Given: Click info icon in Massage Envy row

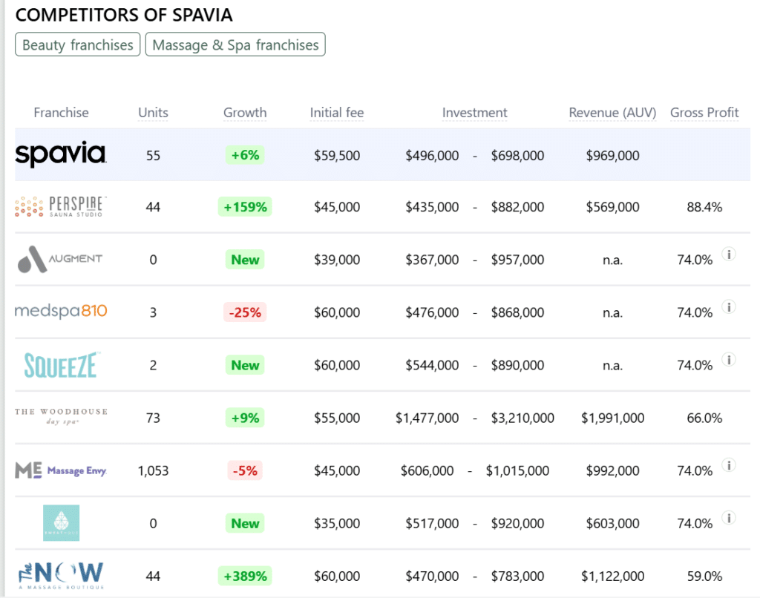Looking at the screenshot, I should pos(729,465).
